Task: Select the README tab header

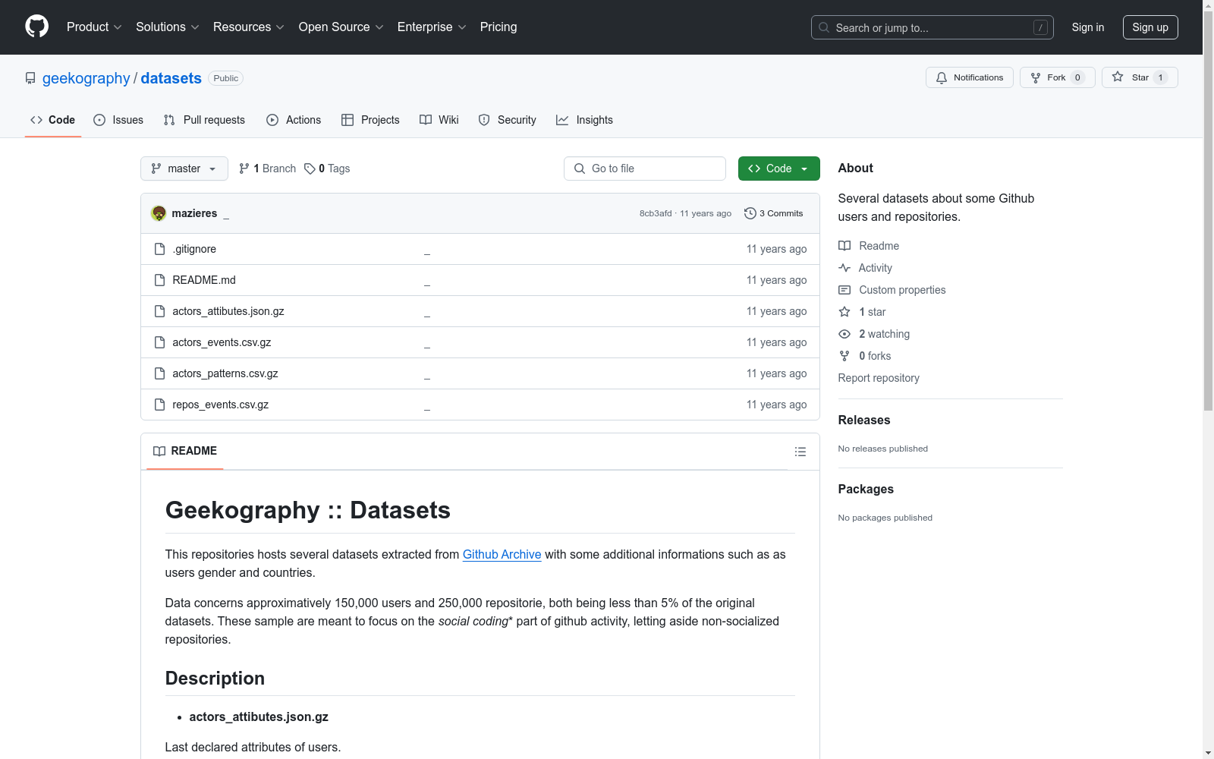Action: (185, 451)
